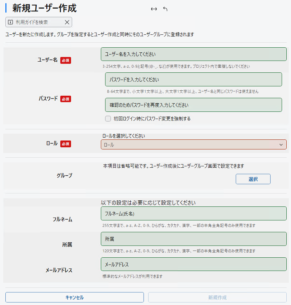Click the フルネーム(氏名) input field
This screenshot has width=291, height=305.
click(x=194, y=214)
